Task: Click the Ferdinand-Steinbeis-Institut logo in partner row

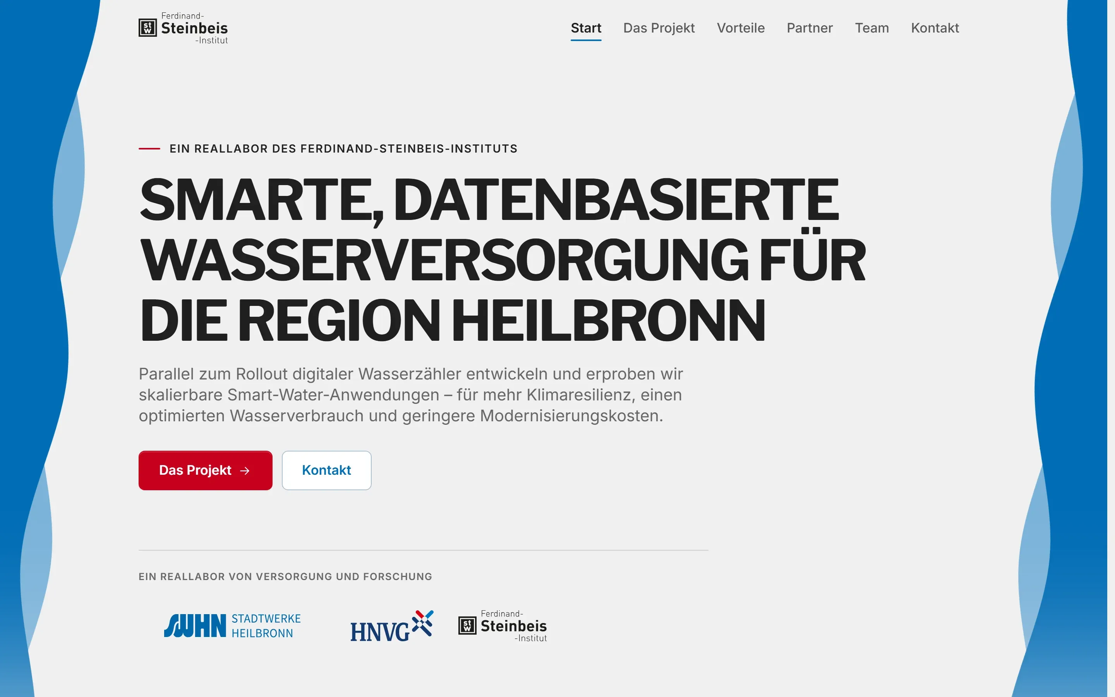Action: click(503, 625)
